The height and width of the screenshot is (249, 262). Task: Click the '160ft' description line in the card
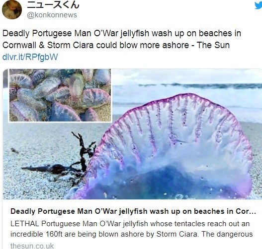(x=132, y=234)
